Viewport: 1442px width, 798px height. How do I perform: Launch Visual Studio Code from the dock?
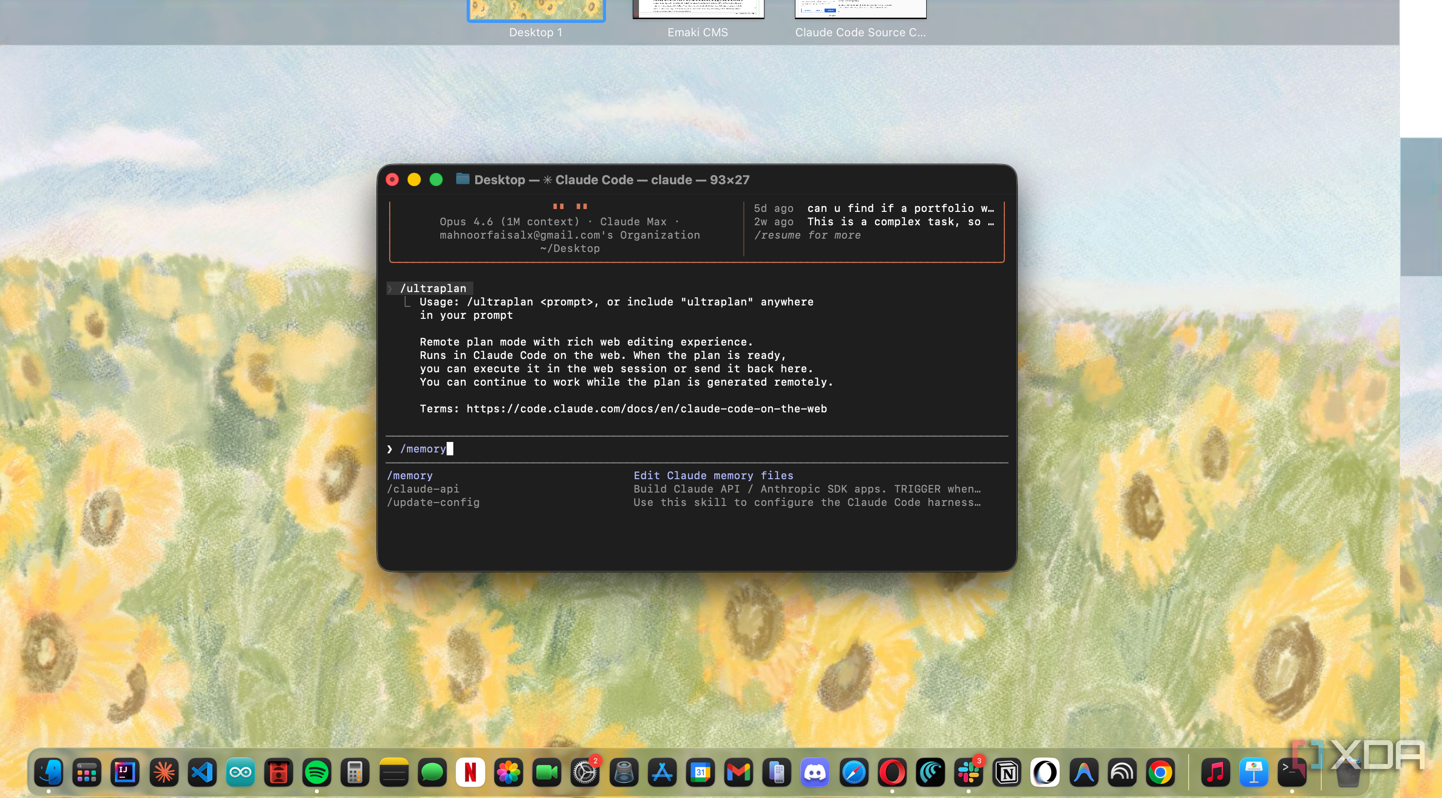point(202,772)
